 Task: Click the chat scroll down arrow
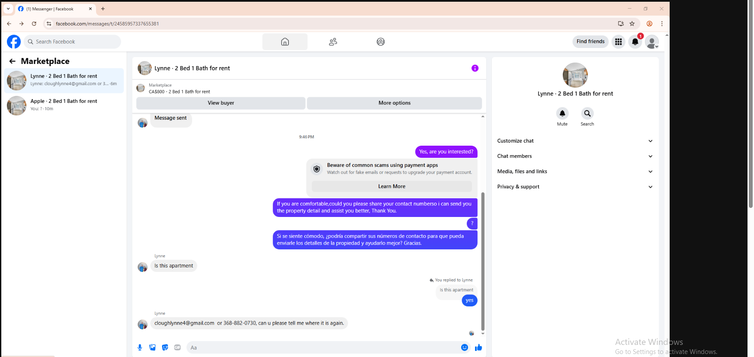point(483,334)
